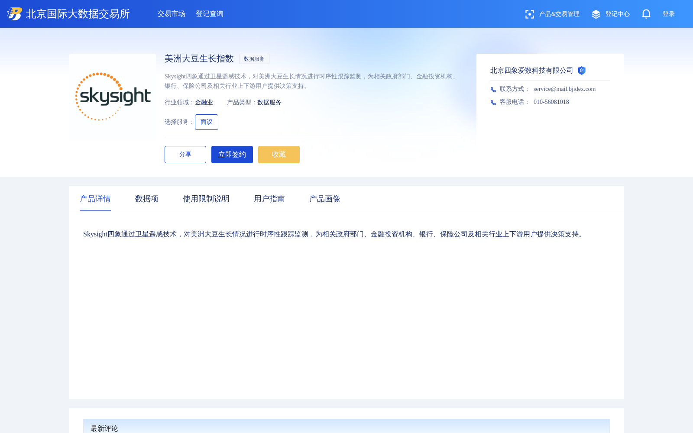Click the 最新评论 section header
693x433 pixels.
[346, 426]
